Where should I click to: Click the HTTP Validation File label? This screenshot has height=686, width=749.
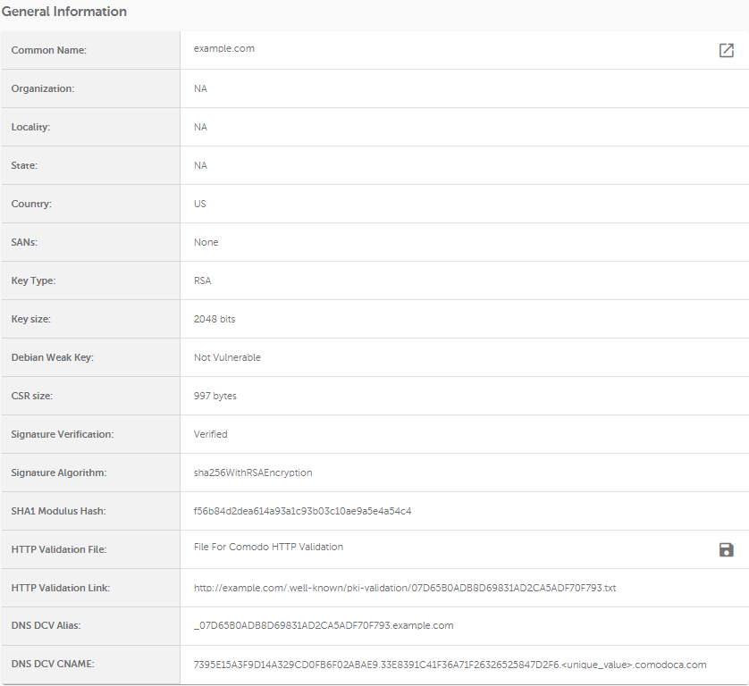59,549
